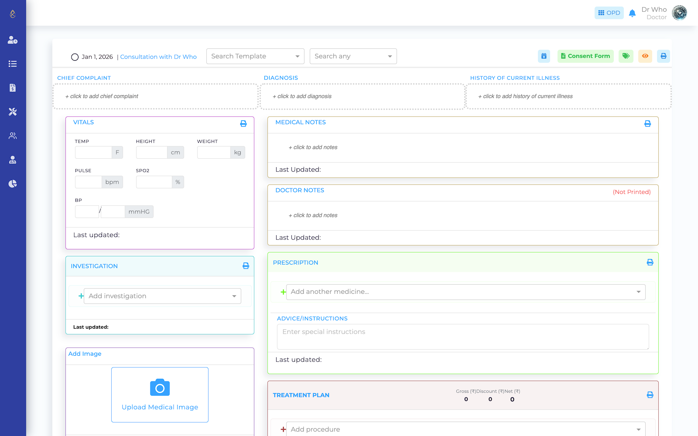Expand the Search any dropdown
This screenshot has height=436, width=698.
pos(353,56)
